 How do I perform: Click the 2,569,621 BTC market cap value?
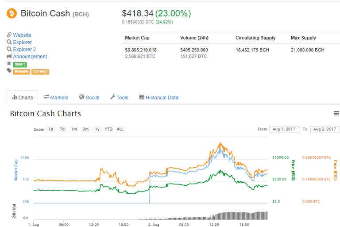tap(140, 56)
